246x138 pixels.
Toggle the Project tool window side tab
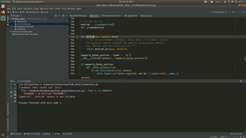tap(8, 20)
